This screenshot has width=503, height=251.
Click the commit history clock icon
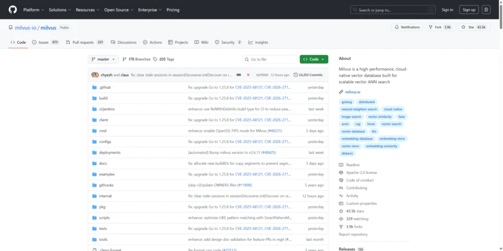pos(295,75)
